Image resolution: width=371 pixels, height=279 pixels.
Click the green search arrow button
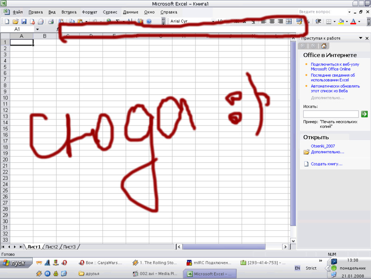click(x=364, y=114)
